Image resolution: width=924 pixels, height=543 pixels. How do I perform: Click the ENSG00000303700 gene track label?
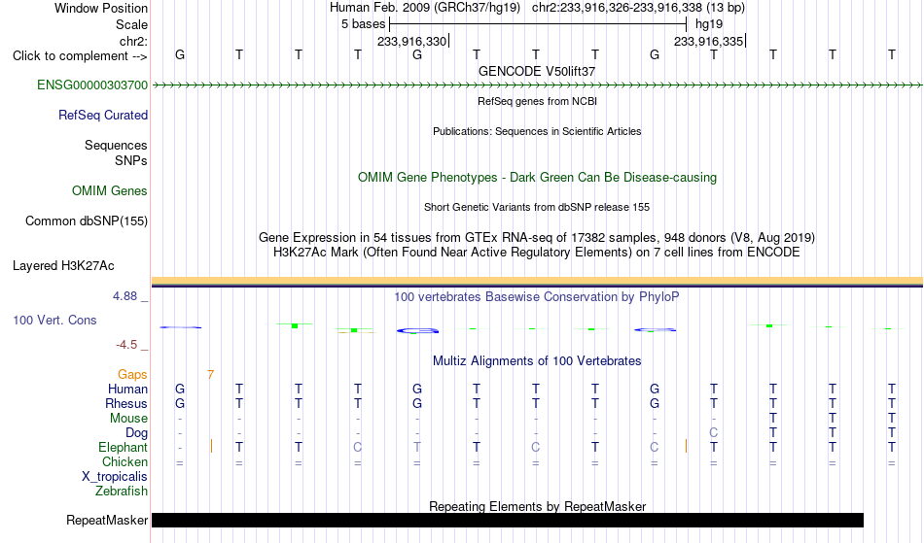92,85
